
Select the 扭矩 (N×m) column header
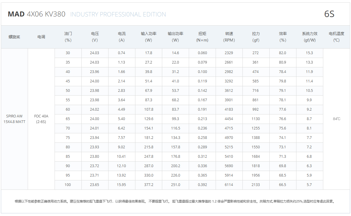coord(202,37)
